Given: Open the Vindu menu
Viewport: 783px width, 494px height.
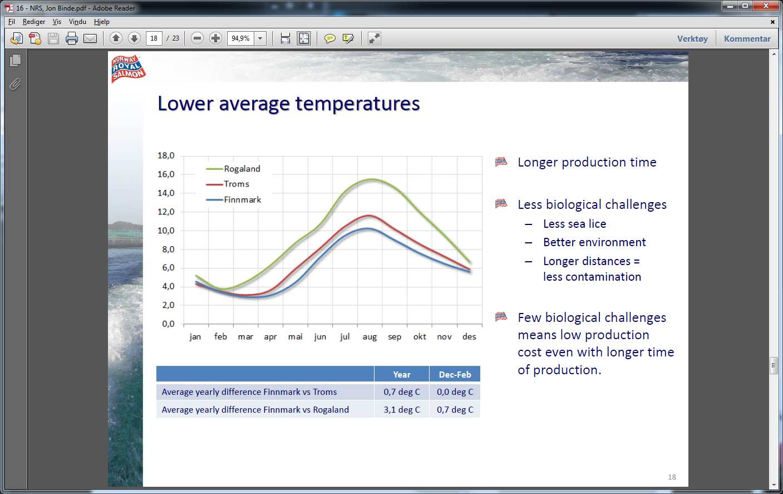Looking at the screenshot, I should pyautogui.click(x=77, y=22).
